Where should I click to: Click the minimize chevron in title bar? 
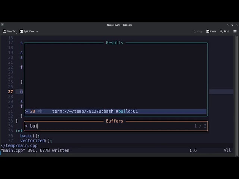pos(228,25)
